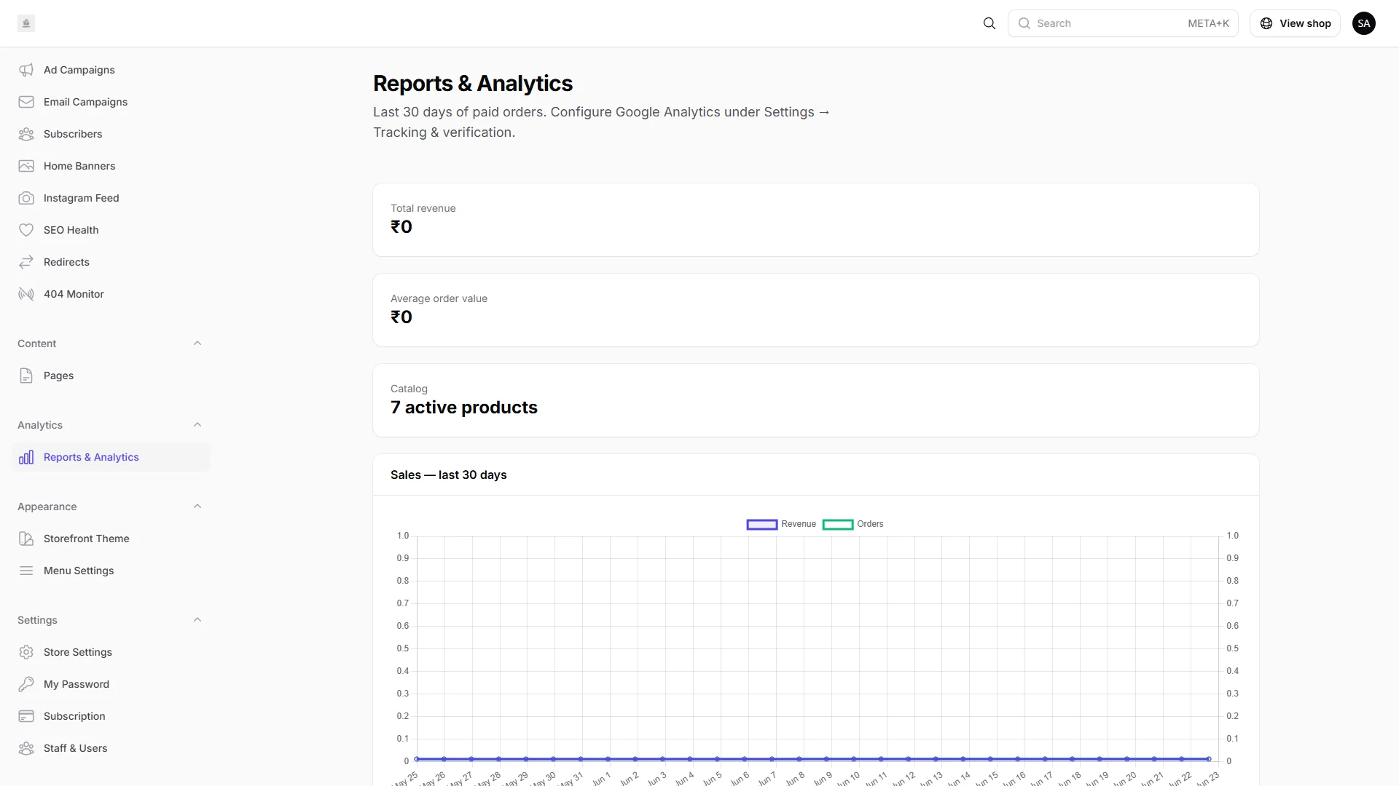
Task: Toggle Orders series in chart legend
Action: [853, 524]
